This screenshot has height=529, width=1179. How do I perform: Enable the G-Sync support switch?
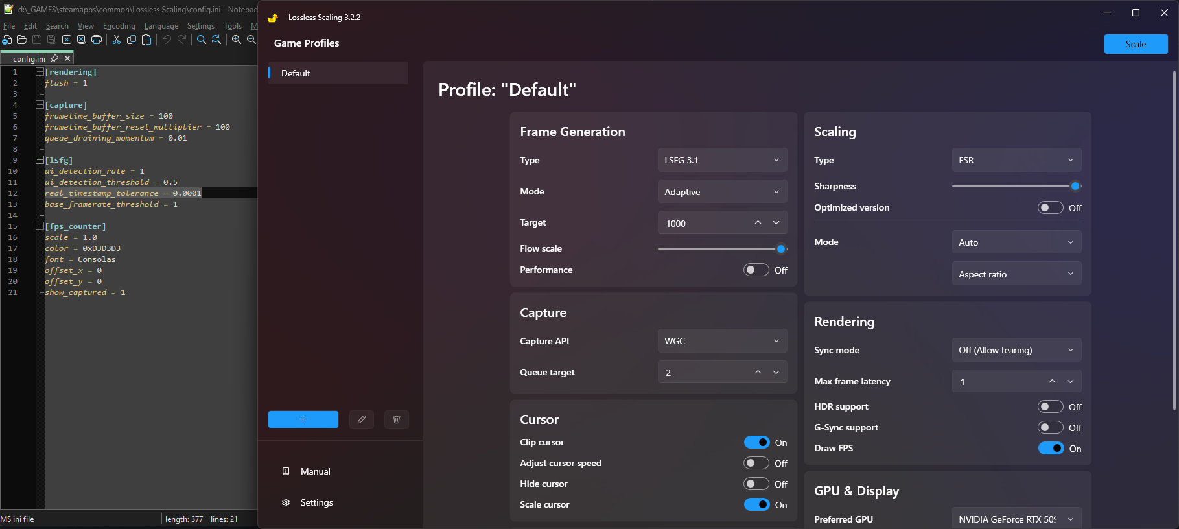point(1051,427)
